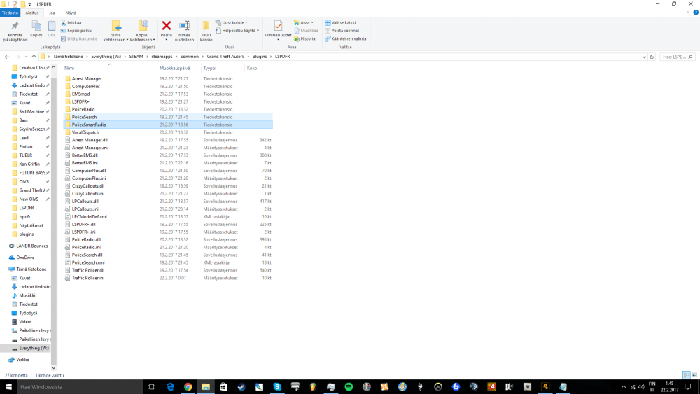The width and height of the screenshot is (700, 394).
Task: Open Skype from taskbar
Action: (277, 387)
